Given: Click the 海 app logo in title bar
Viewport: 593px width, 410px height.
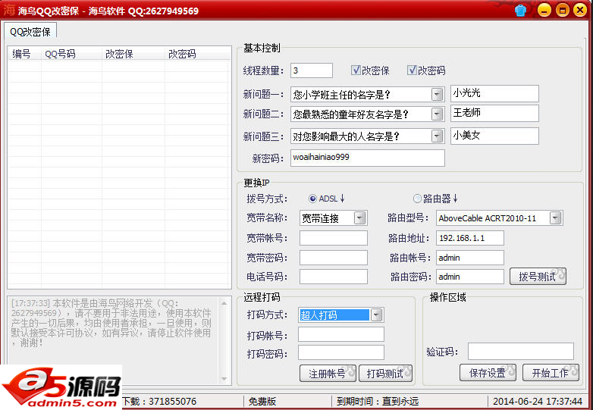Looking at the screenshot, I should click(x=8, y=10).
